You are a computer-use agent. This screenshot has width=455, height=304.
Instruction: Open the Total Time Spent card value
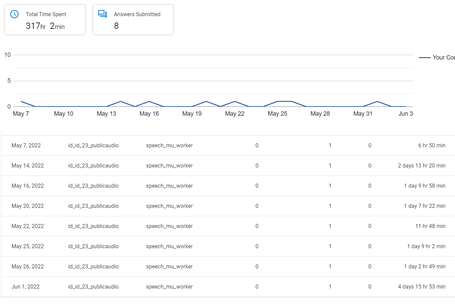coord(45,26)
